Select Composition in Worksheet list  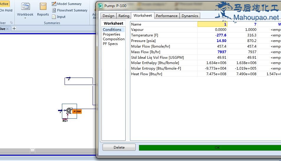pyautogui.click(x=114, y=39)
